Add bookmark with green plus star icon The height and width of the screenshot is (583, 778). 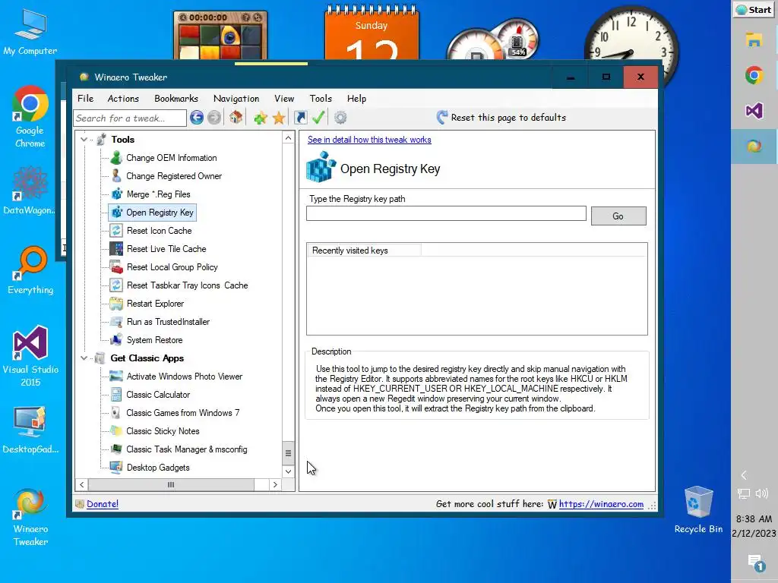[x=261, y=118]
